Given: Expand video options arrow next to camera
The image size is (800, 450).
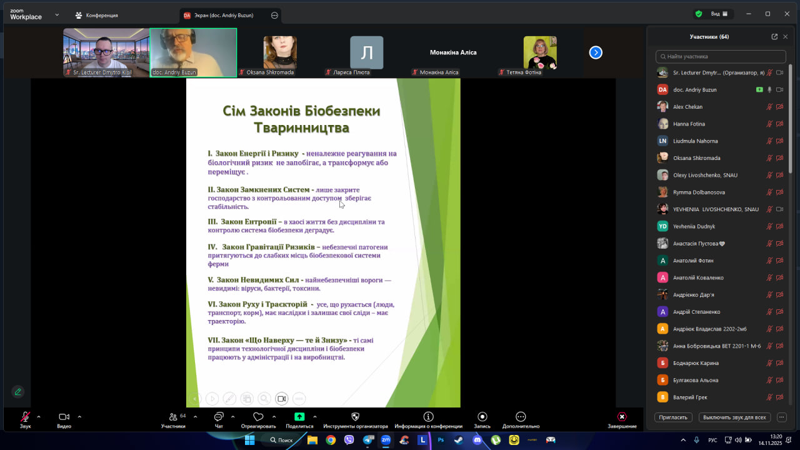Looking at the screenshot, I should 79,416.
